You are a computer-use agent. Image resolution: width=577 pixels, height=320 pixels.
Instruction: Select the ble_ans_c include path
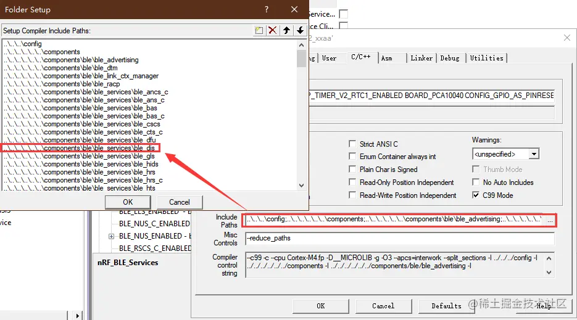pyautogui.click(x=85, y=100)
